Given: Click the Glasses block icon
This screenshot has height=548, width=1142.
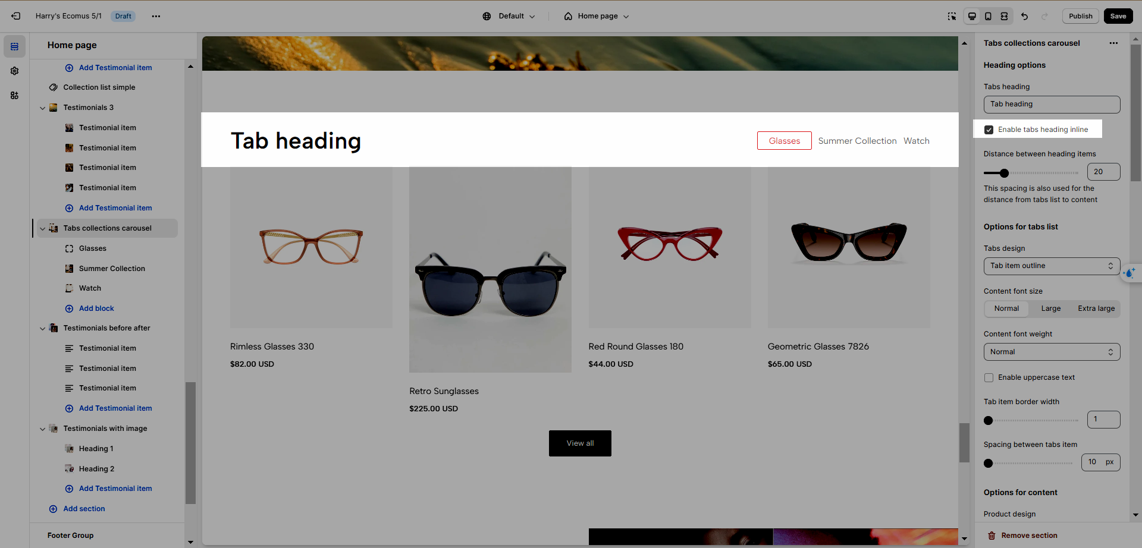Looking at the screenshot, I should 69,248.
